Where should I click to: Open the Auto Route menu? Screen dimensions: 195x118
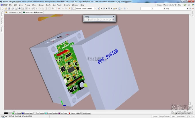tap(57, 5)
